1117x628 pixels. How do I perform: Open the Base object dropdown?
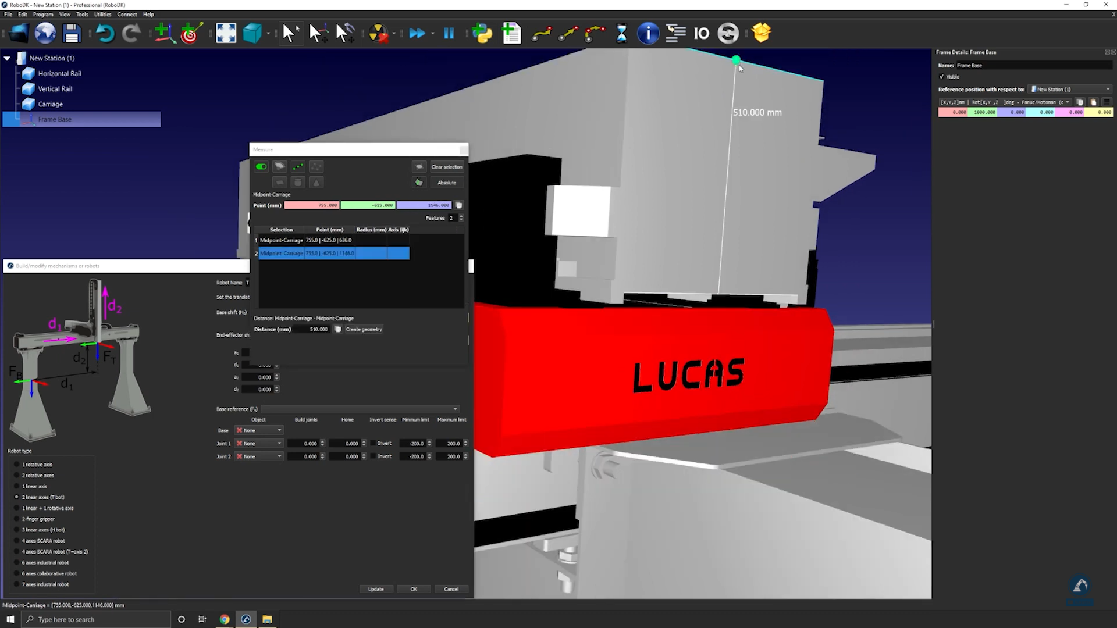pos(259,430)
